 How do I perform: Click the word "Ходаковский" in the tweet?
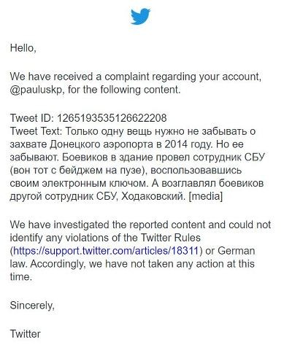152,196
